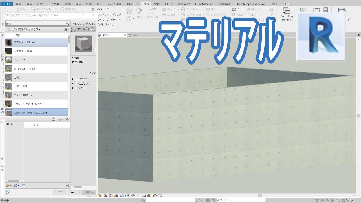
Task: Click the OK button
Action: (x=60, y=192)
